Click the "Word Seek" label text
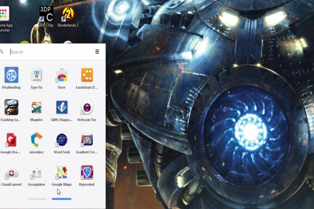Image resolution: width=314 pixels, height=209 pixels. (62, 152)
